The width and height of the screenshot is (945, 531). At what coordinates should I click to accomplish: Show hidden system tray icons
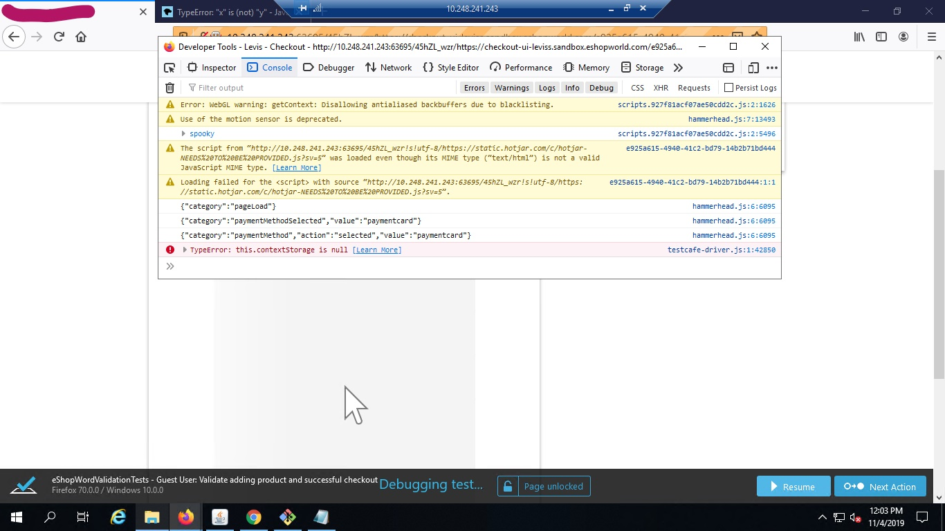[823, 517]
